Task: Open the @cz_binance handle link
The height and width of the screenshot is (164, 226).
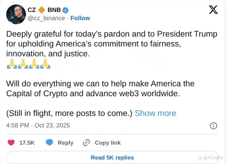Action: click(x=47, y=18)
